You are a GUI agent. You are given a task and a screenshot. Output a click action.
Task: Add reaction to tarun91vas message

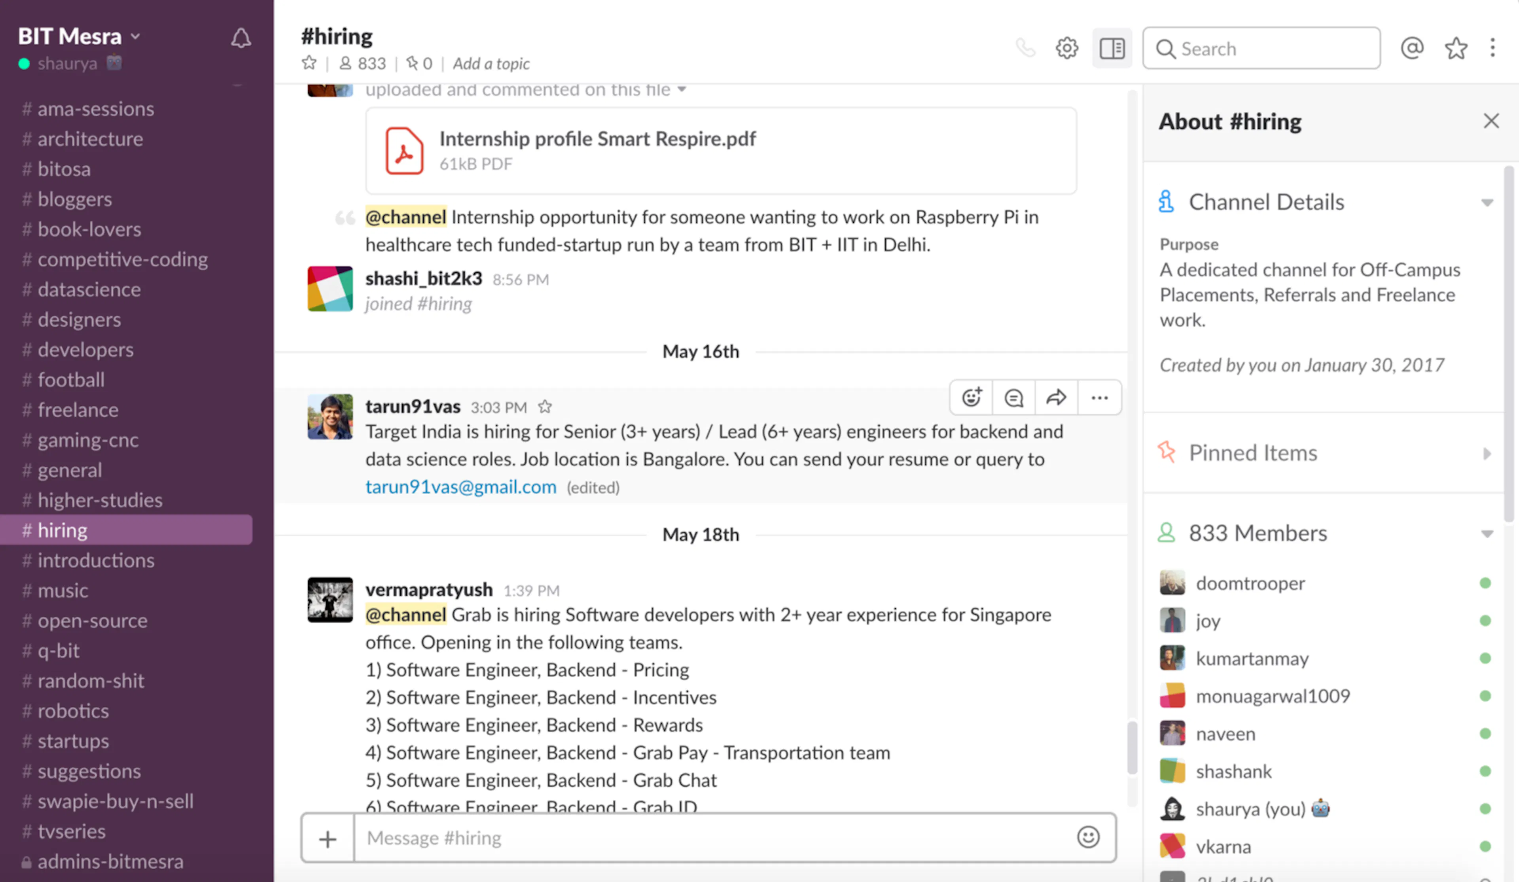click(971, 397)
